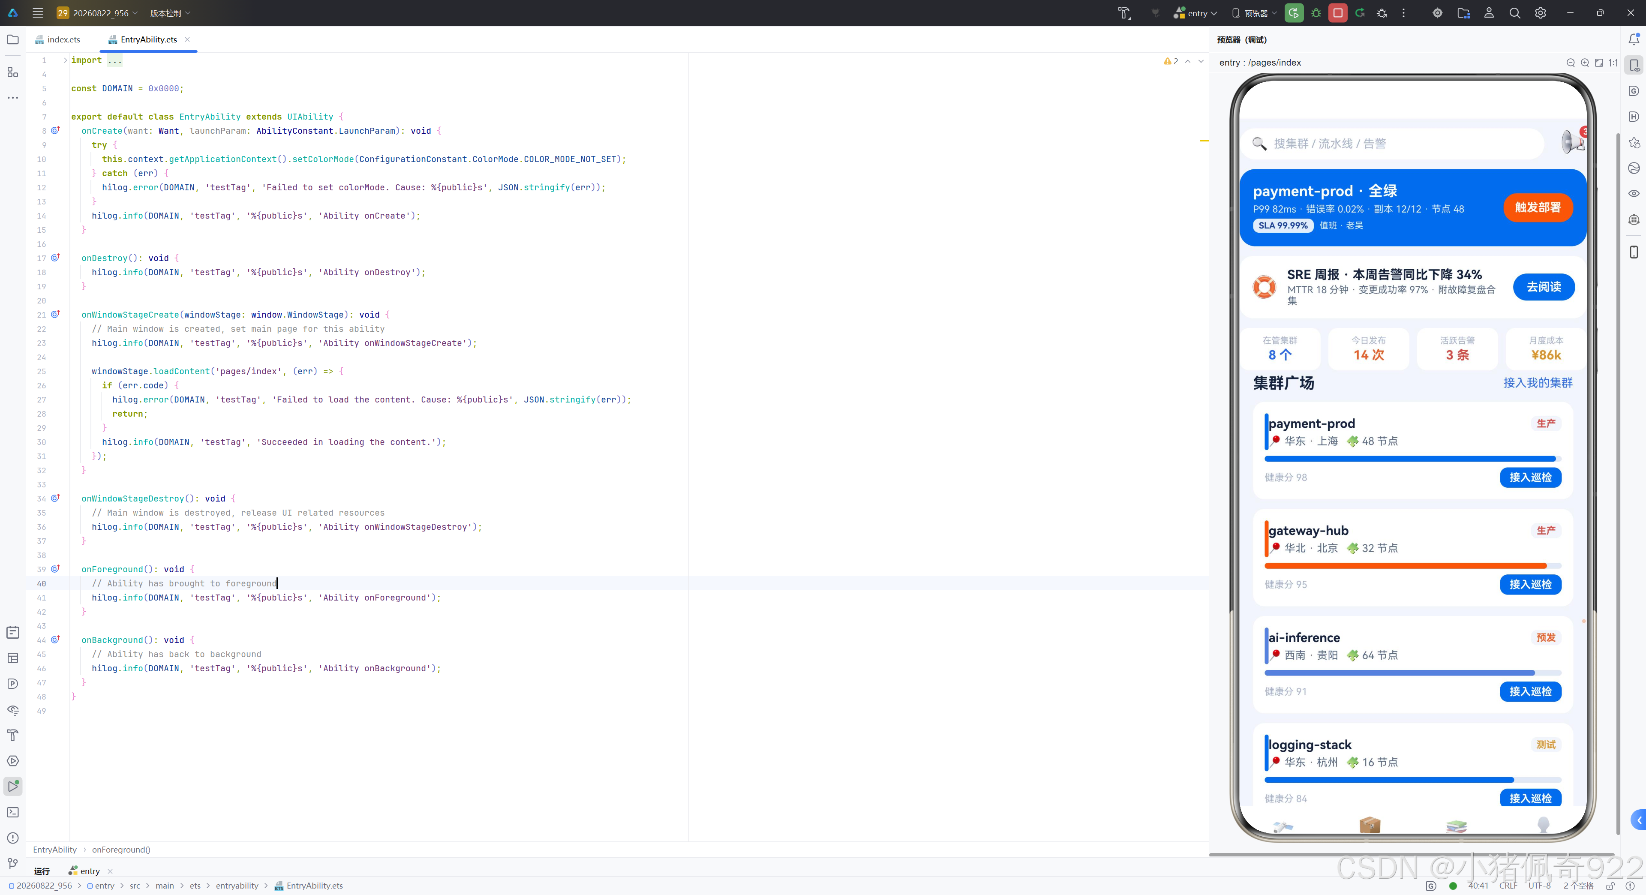1646x895 pixels.
Task: Click the stop run red button
Action: click(x=1337, y=13)
